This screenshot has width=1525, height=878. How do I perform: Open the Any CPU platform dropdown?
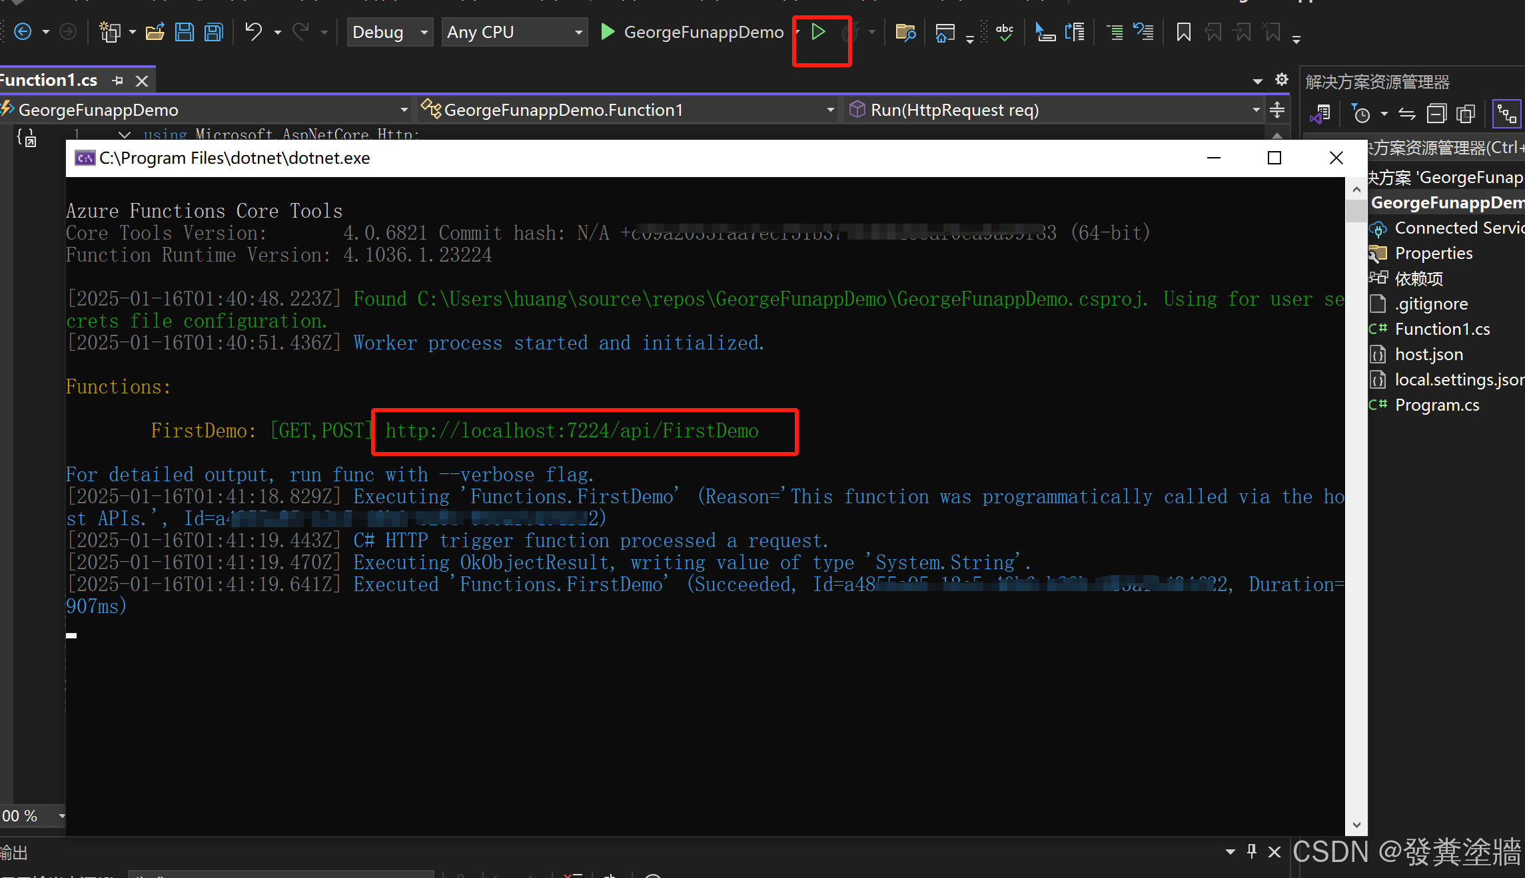(514, 32)
